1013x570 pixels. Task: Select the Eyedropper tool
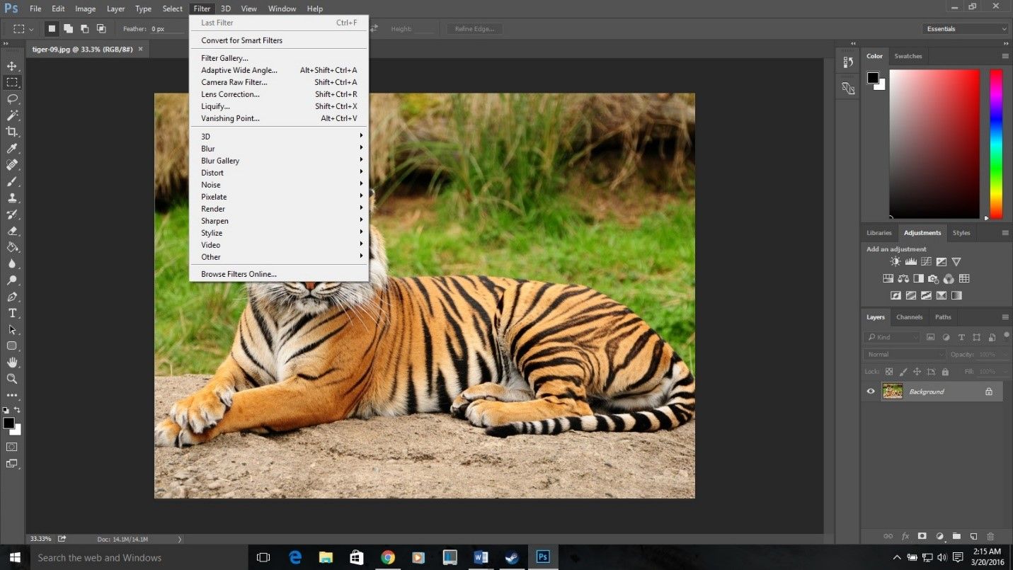click(x=12, y=148)
